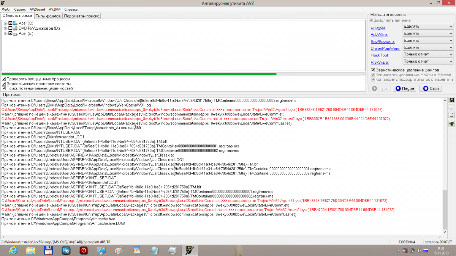Click the DVD RW drive (D:) icon
Image resolution: width=456 pixels, height=256 pixels.
16,28
